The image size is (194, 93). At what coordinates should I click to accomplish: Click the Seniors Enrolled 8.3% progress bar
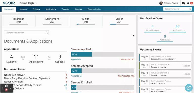tap(103, 87)
